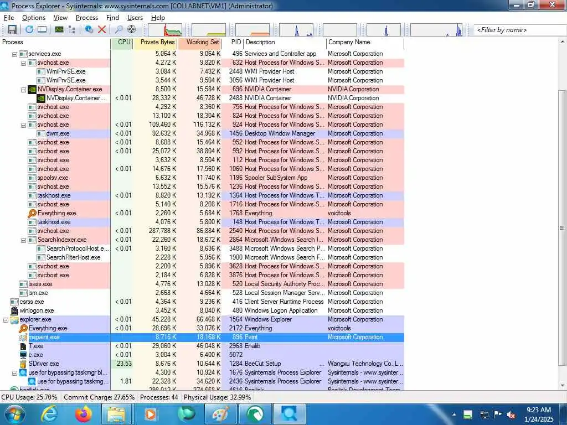Open the File menu
The image size is (567, 425).
9,18
